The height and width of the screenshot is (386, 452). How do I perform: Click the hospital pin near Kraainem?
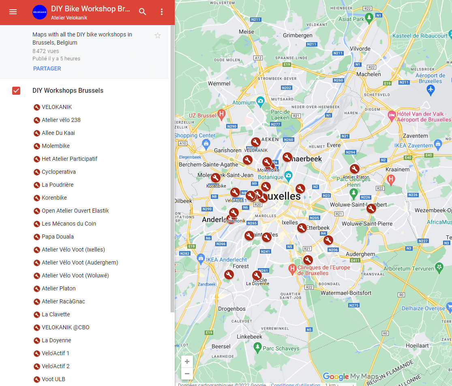[391, 180]
